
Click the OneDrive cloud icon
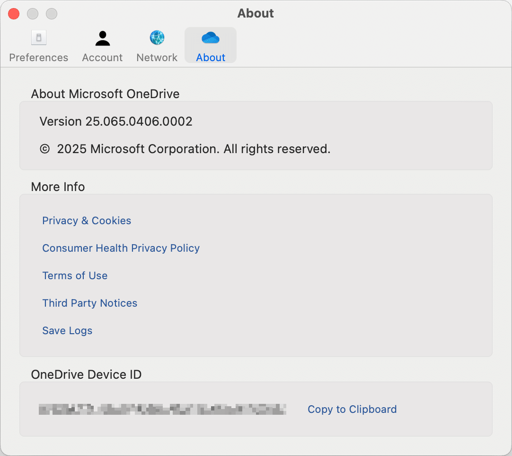point(210,37)
